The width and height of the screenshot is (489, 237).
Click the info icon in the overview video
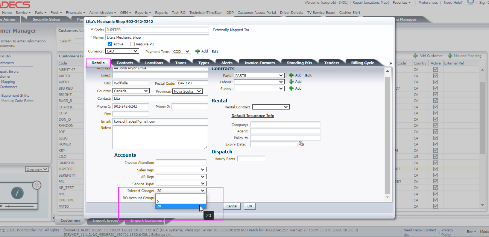coord(17,193)
